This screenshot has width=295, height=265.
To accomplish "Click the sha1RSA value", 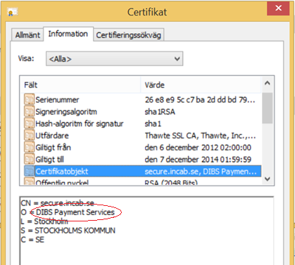I will [x=160, y=112].
